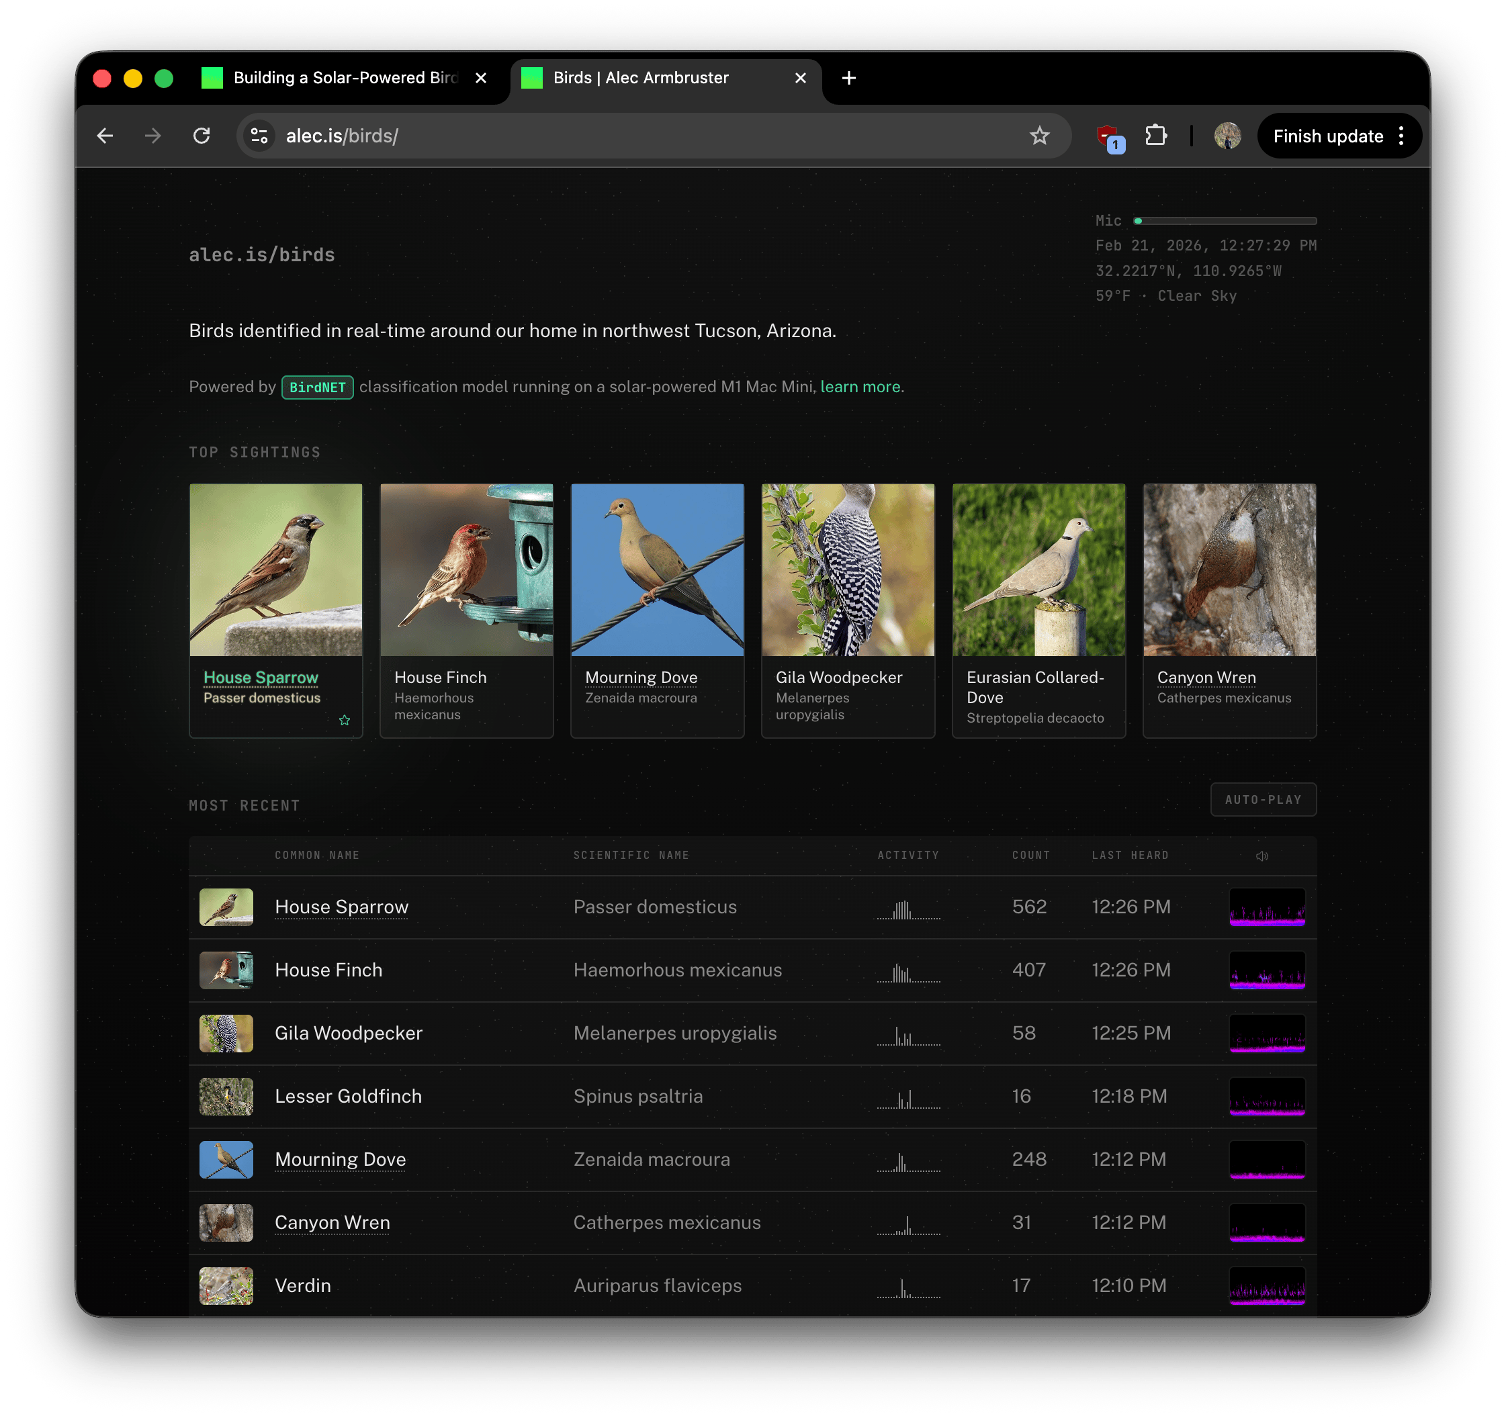Open a new tab with the plus icon
This screenshot has height=1417, width=1506.
click(848, 78)
